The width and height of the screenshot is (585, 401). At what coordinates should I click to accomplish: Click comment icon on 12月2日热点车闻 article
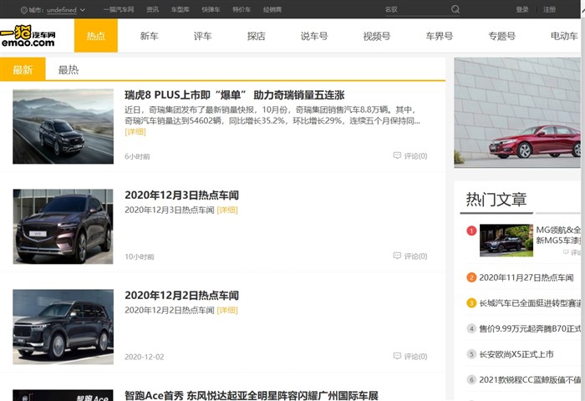point(397,356)
